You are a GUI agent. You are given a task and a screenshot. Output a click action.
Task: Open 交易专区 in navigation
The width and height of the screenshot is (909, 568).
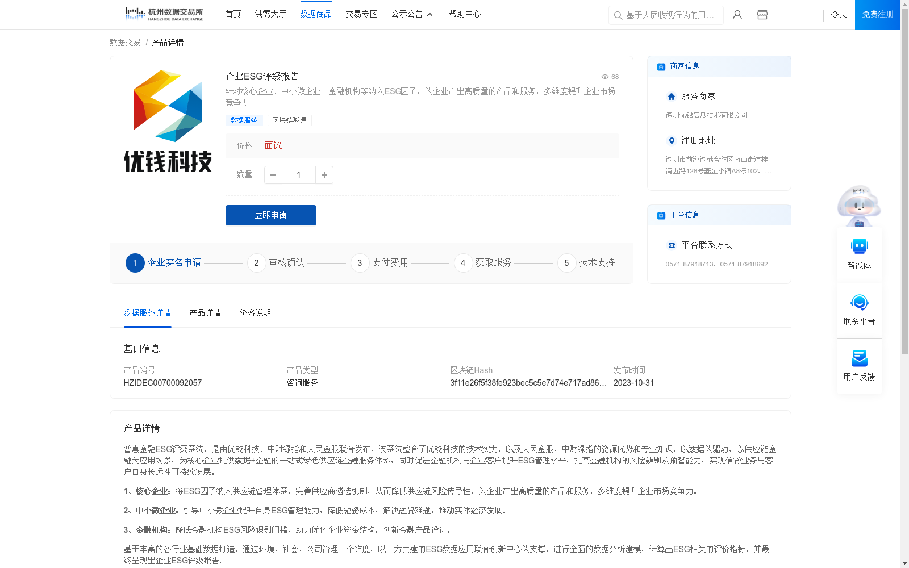click(361, 14)
